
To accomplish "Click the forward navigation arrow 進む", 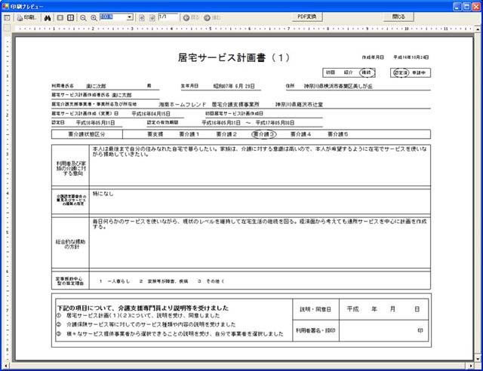I will click(x=212, y=18).
